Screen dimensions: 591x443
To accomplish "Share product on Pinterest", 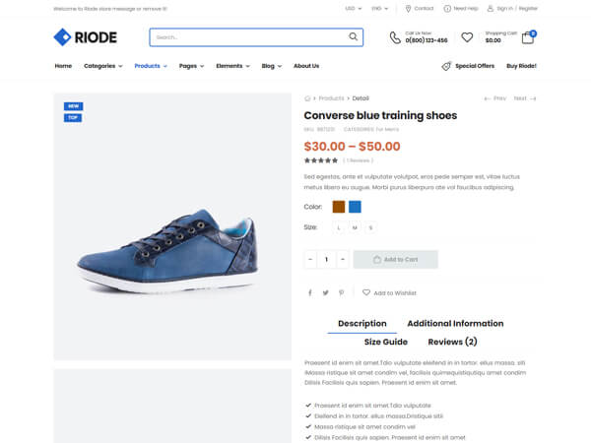I will 341,292.
